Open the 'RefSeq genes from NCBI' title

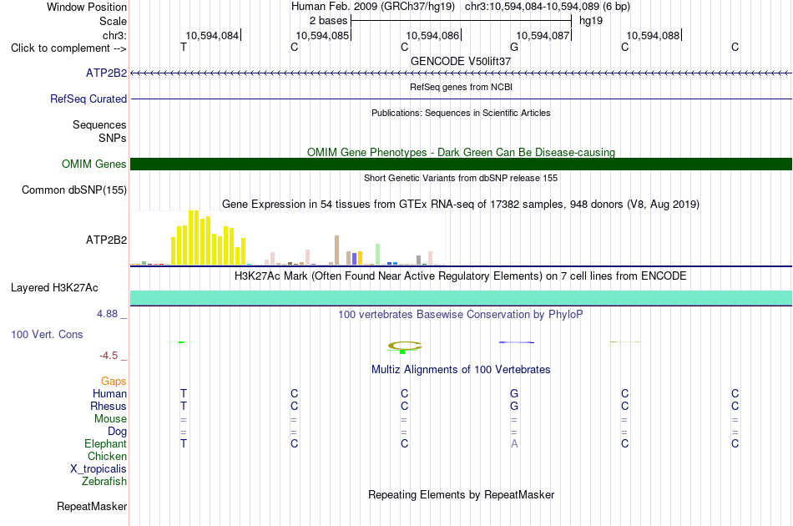(x=462, y=87)
